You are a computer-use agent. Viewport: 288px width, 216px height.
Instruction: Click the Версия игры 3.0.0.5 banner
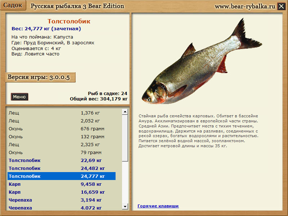pos(40,78)
